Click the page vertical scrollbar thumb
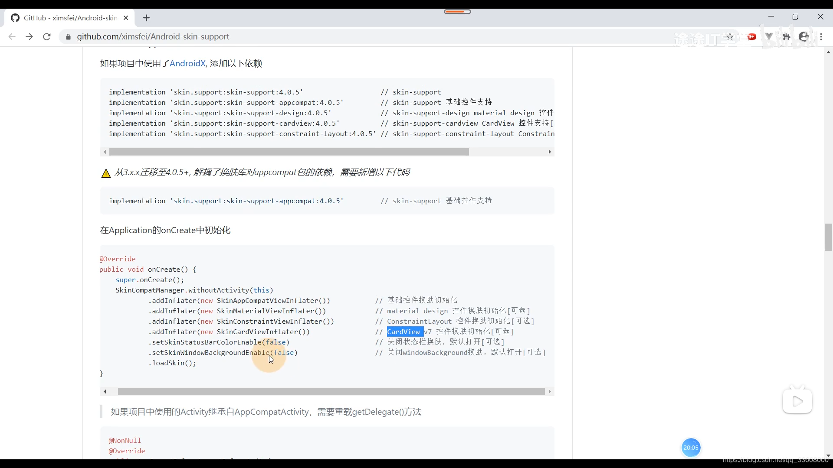This screenshot has height=468, width=833. point(828,237)
